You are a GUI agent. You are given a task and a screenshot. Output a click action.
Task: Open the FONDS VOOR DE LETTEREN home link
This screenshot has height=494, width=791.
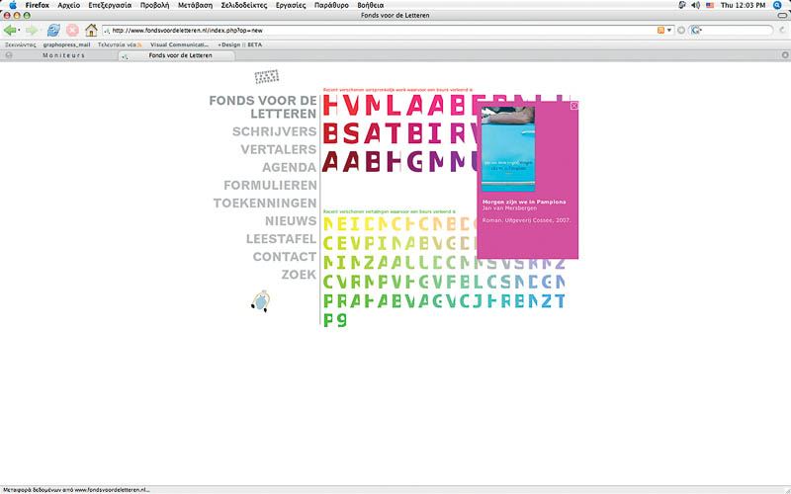tap(263, 107)
